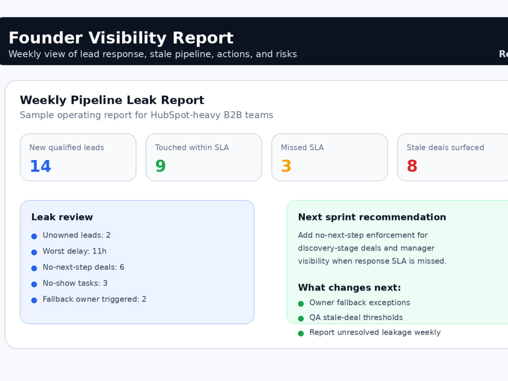
Task: Click the Leak review heading
Action: (x=62, y=217)
